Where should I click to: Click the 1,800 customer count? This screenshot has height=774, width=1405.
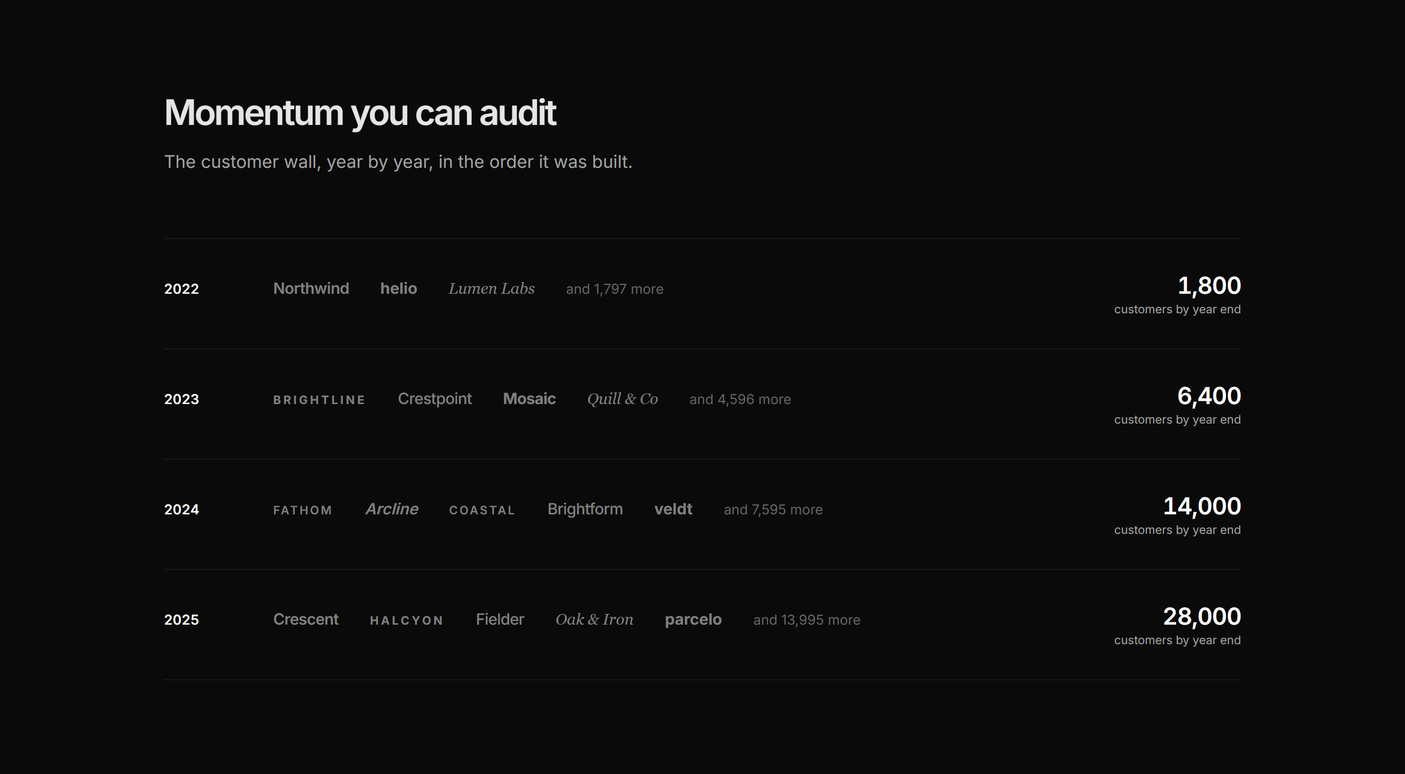pos(1209,286)
